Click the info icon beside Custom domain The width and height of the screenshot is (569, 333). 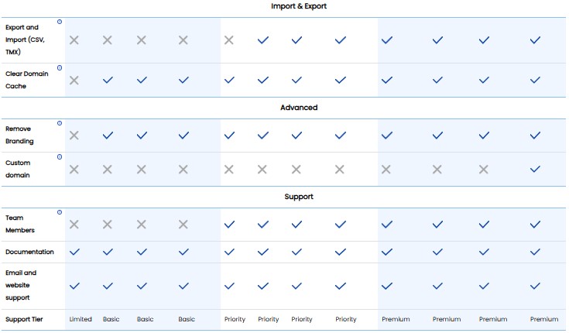tap(60, 157)
